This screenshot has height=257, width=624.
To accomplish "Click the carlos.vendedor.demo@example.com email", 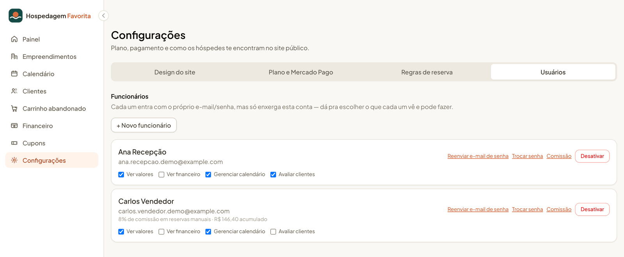I will pyautogui.click(x=174, y=211).
